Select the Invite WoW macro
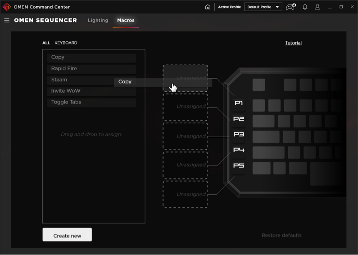 pyautogui.click(x=91, y=91)
